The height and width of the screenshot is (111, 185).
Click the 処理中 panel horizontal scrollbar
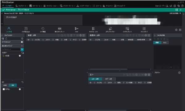click(x=109, y=69)
